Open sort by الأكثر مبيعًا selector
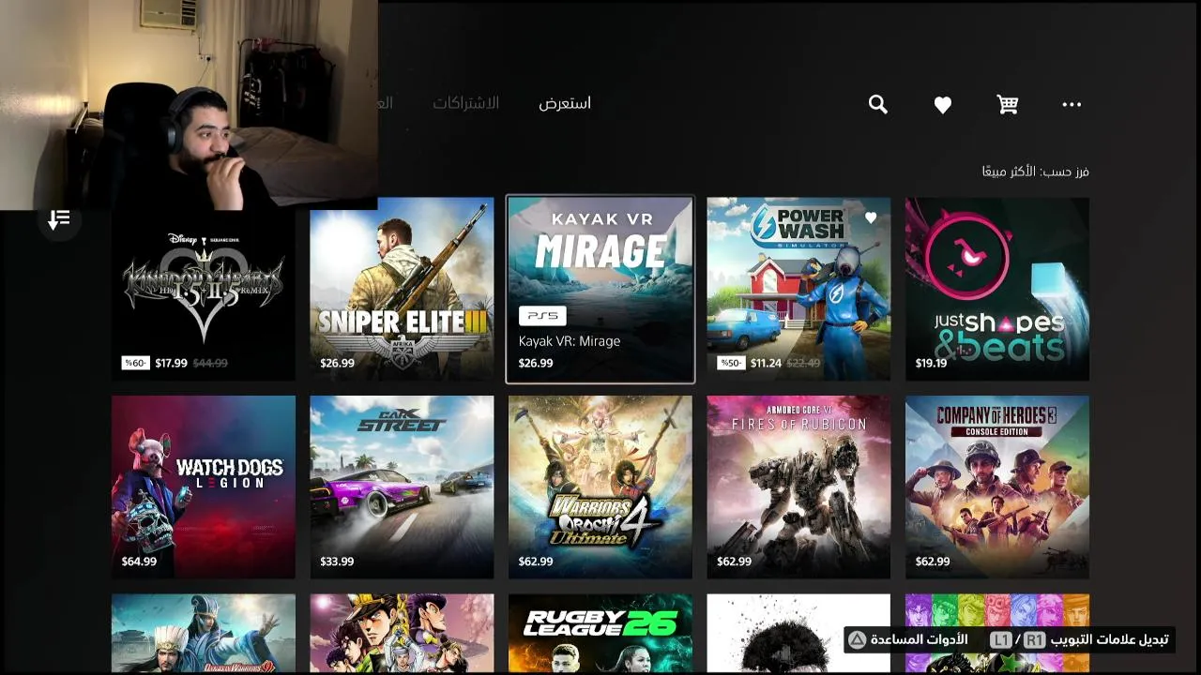Screen dimensions: 1201x675 (1035, 172)
